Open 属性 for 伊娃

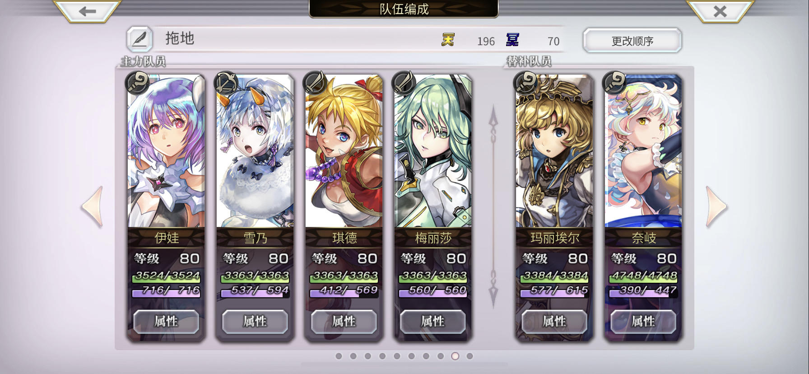(166, 322)
